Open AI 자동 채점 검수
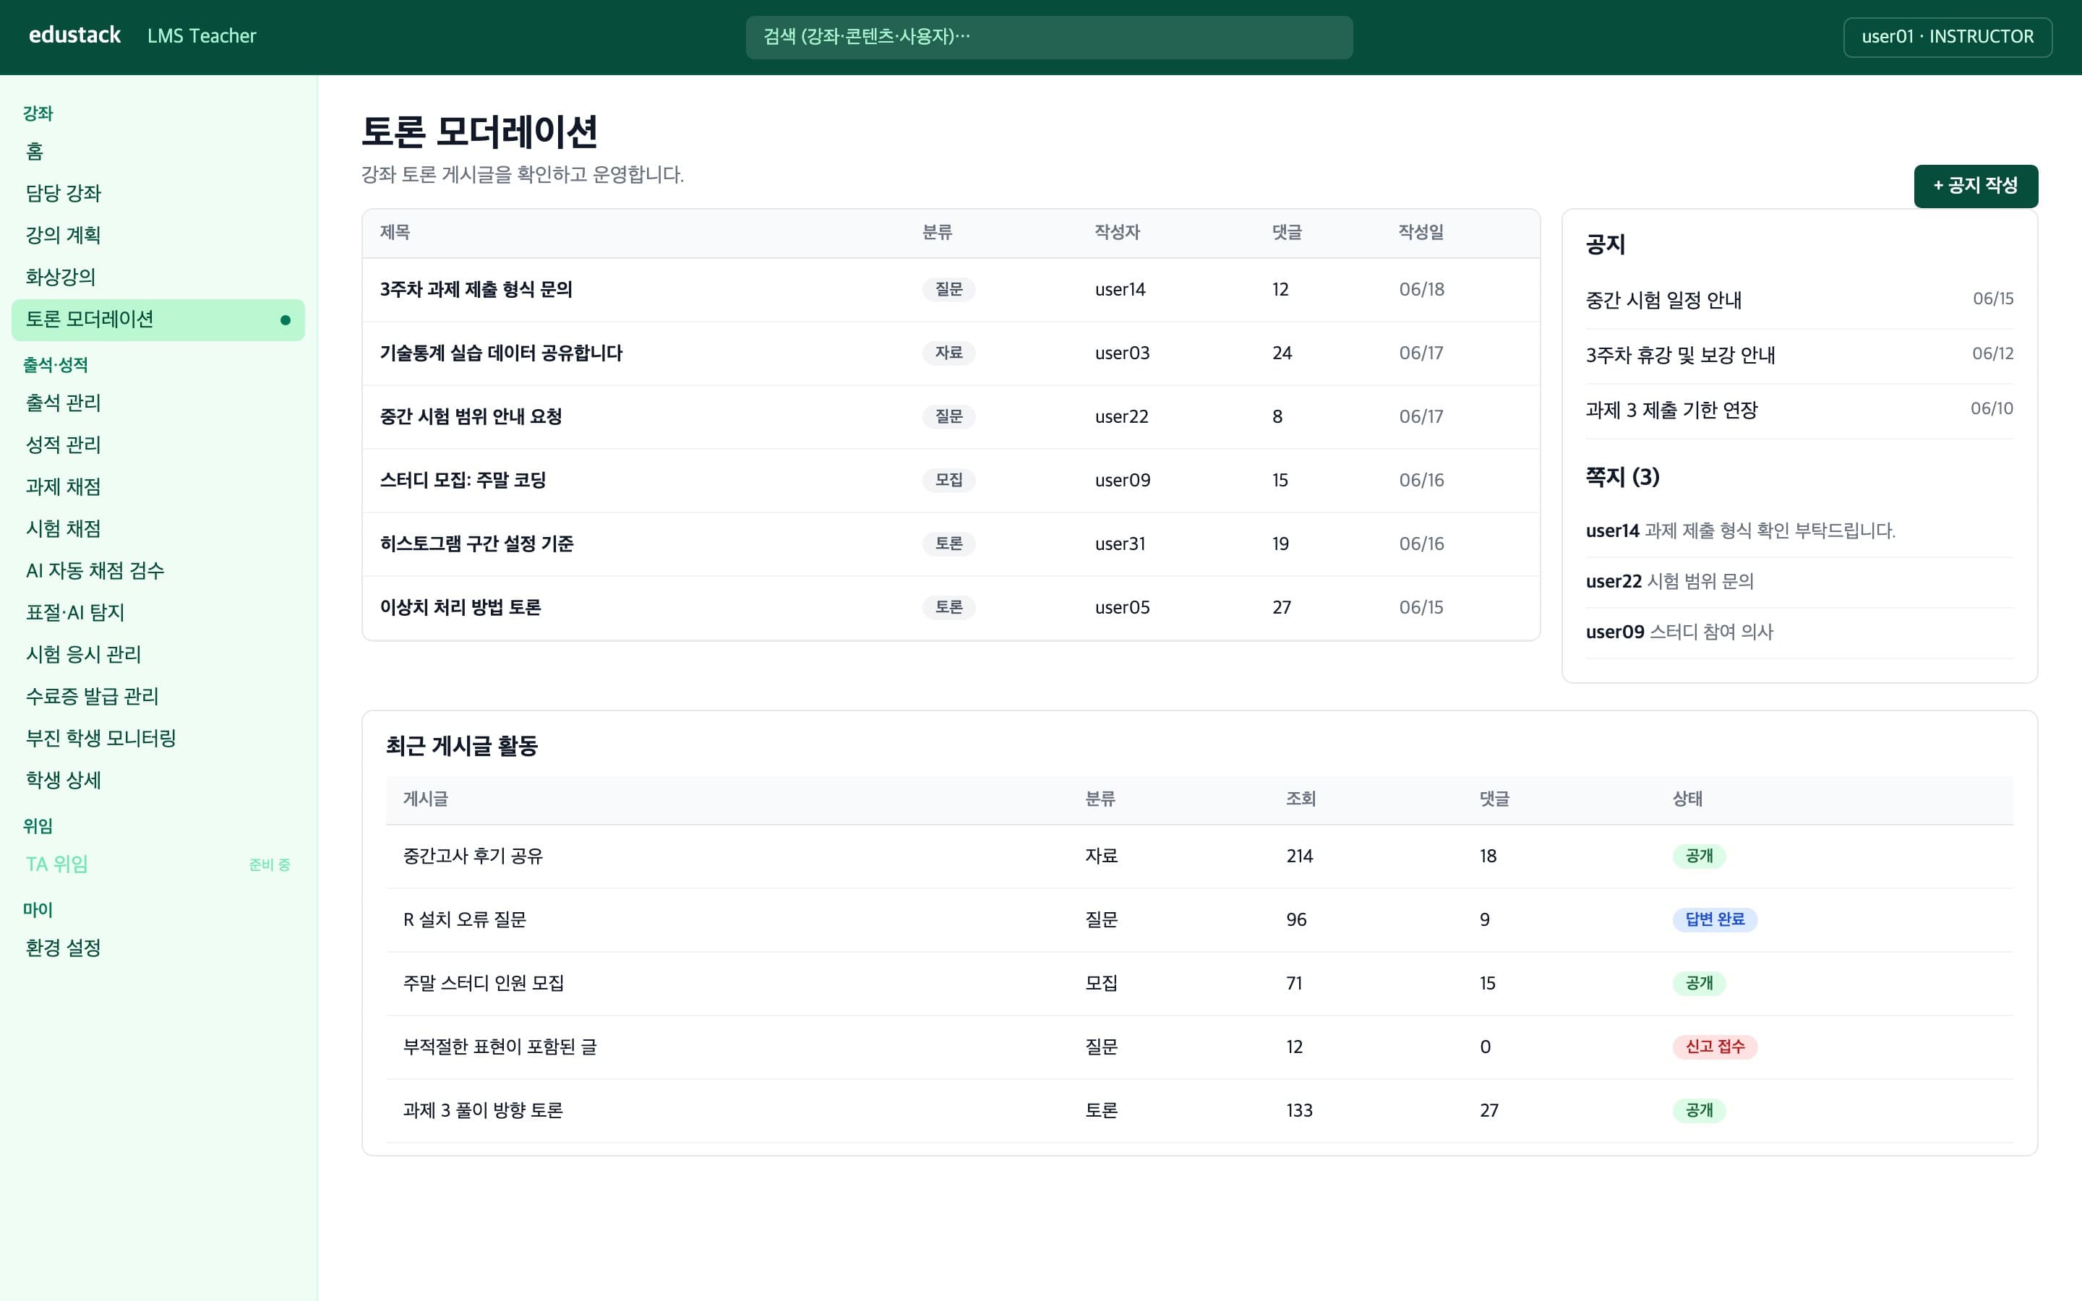 tap(158, 570)
